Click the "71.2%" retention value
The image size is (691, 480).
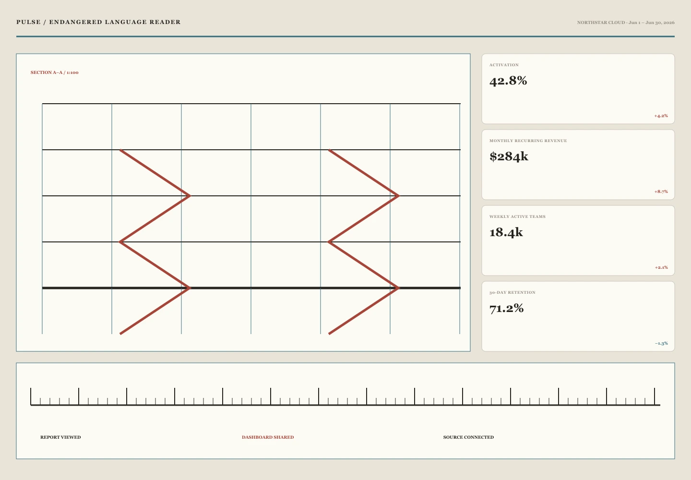point(507,308)
